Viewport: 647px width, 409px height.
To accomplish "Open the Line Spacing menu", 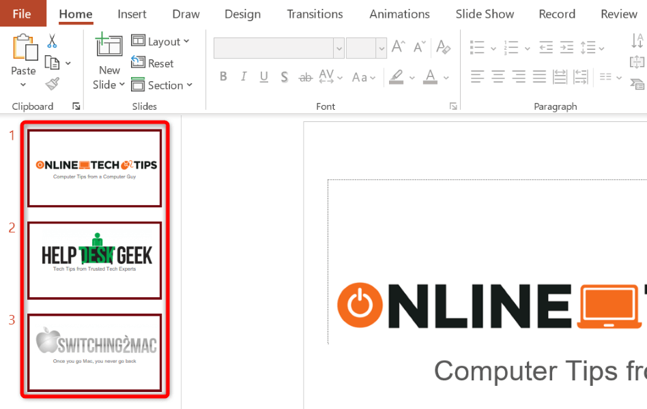I will 592,48.
